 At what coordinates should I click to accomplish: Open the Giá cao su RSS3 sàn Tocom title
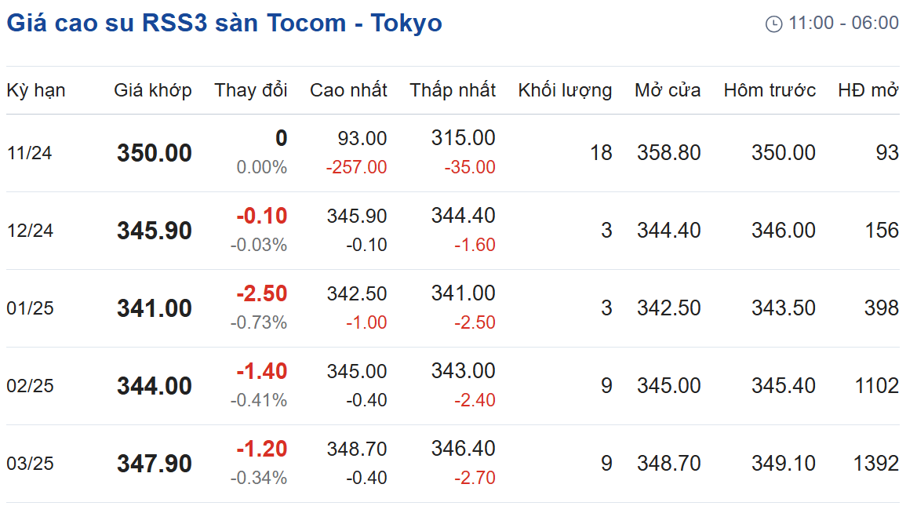pyautogui.click(x=224, y=24)
